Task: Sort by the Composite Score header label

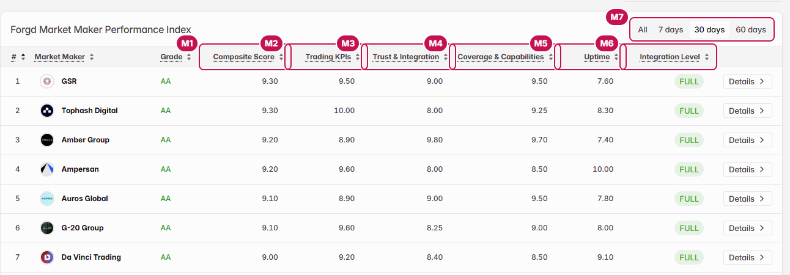Action: click(x=243, y=57)
